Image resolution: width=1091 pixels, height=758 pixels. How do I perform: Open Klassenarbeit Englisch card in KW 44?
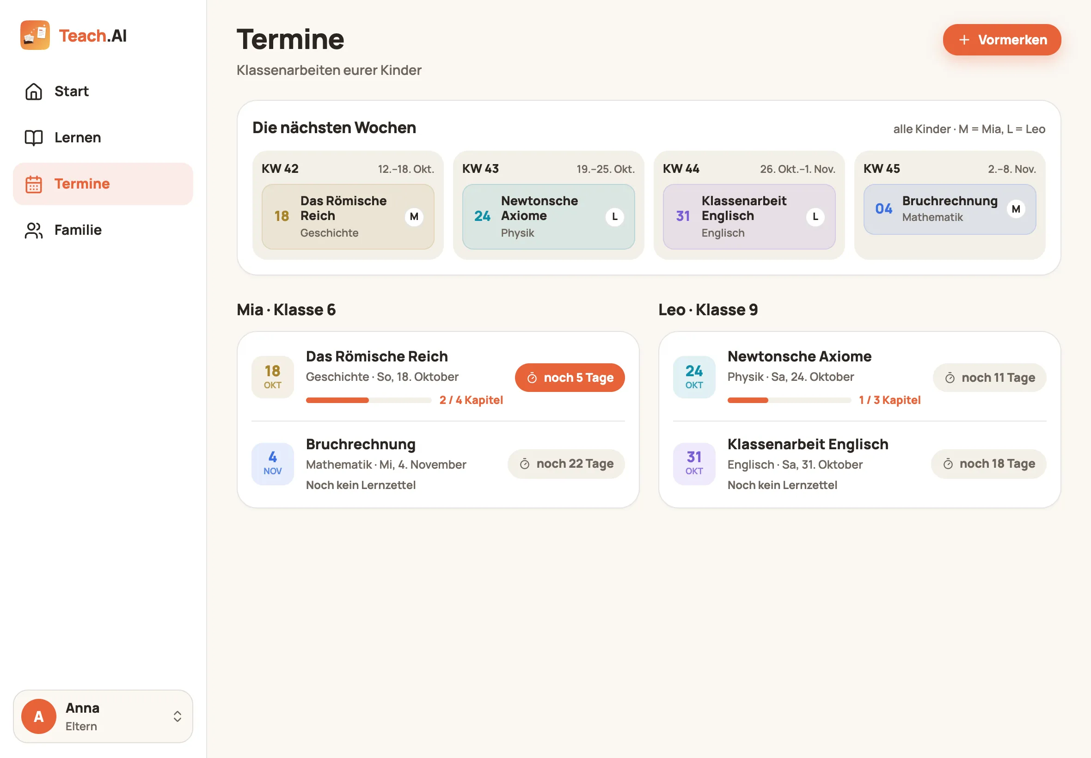pyautogui.click(x=748, y=217)
